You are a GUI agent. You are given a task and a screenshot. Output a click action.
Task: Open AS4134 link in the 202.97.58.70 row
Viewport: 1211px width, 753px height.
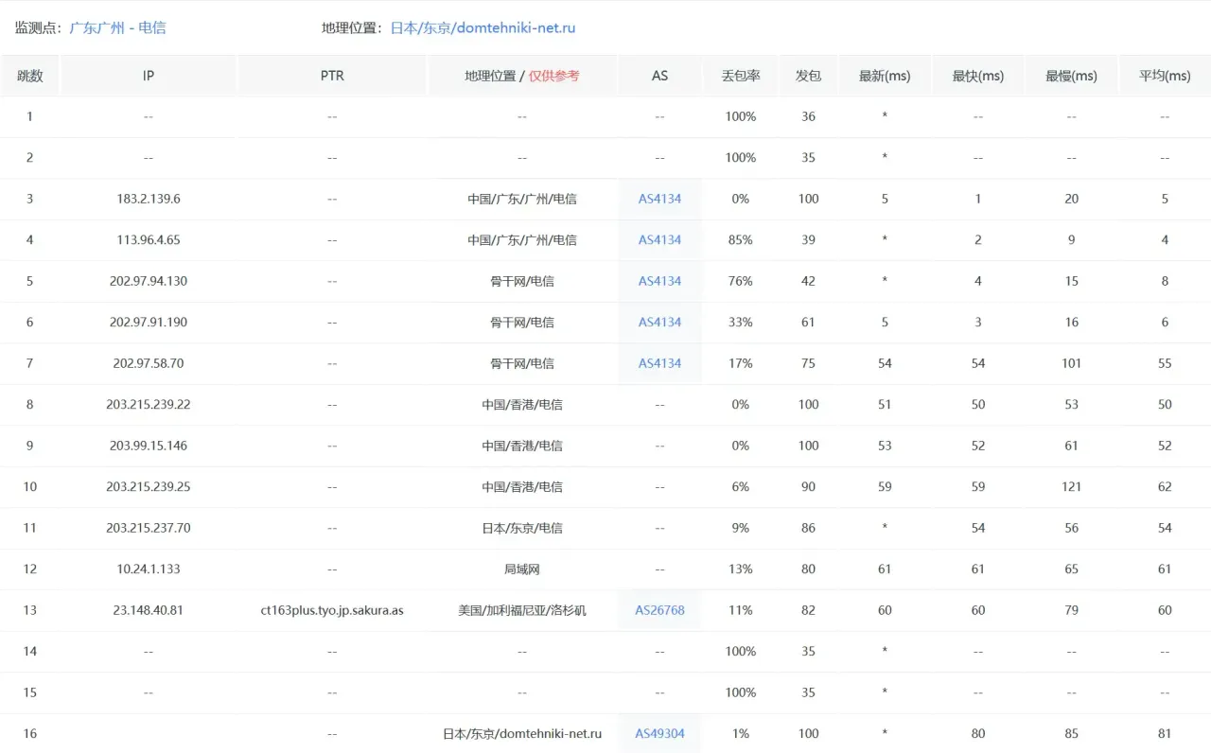pos(659,363)
